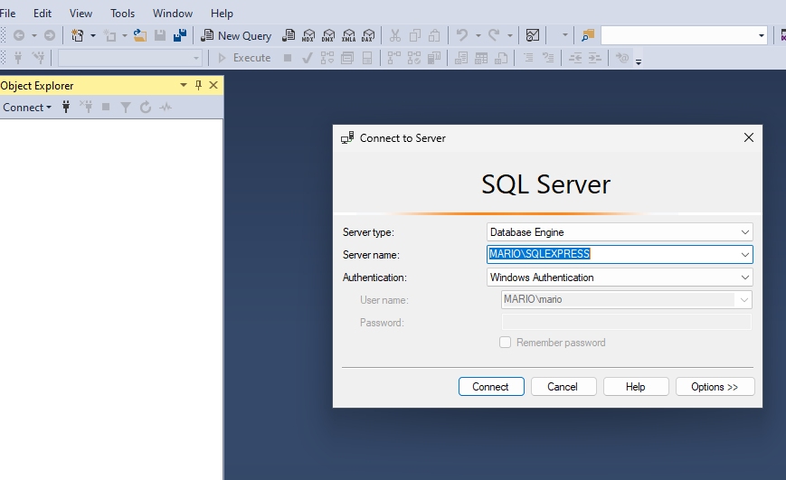Open the Find search box dropdown
786x480 pixels.
pyautogui.click(x=761, y=35)
